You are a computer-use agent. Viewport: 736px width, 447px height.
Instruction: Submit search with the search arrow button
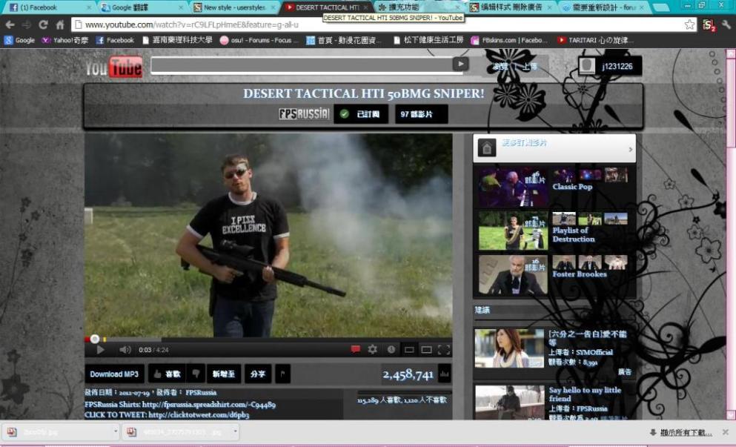[460, 64]
